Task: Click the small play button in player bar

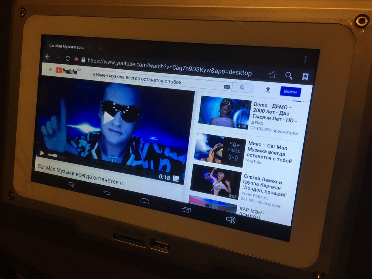Action: (42, 153)
